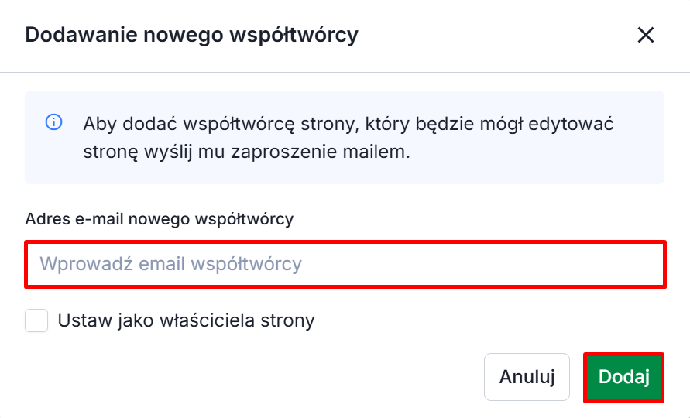Click the "Adres e-mail nowego współtwórcy" label
Image resolution: width=690 pixels, height=418 pixels.
159,219
